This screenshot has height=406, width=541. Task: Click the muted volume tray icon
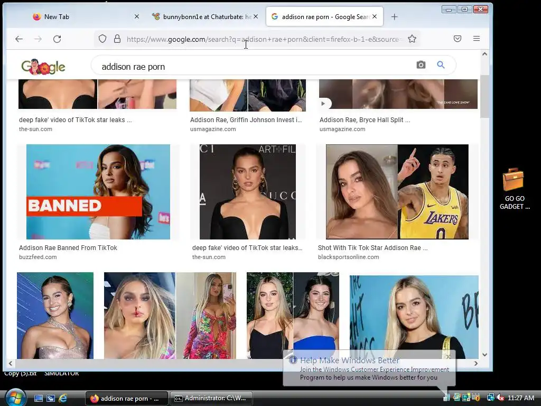500,398
